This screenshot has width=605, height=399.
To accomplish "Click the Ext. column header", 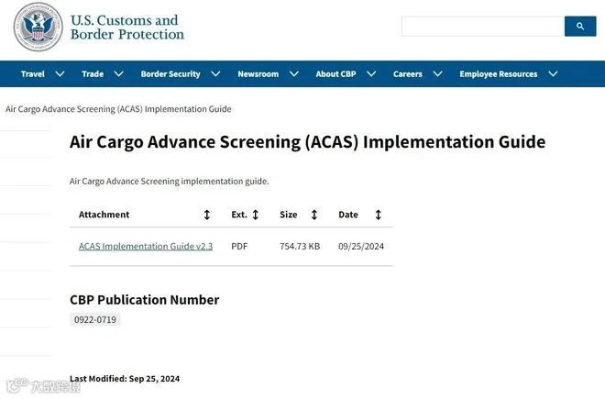I will (x=239, y=215).
